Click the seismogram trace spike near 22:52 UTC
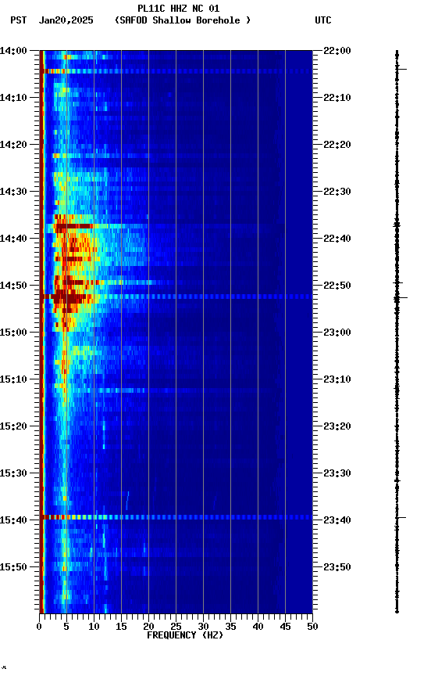 399,297
